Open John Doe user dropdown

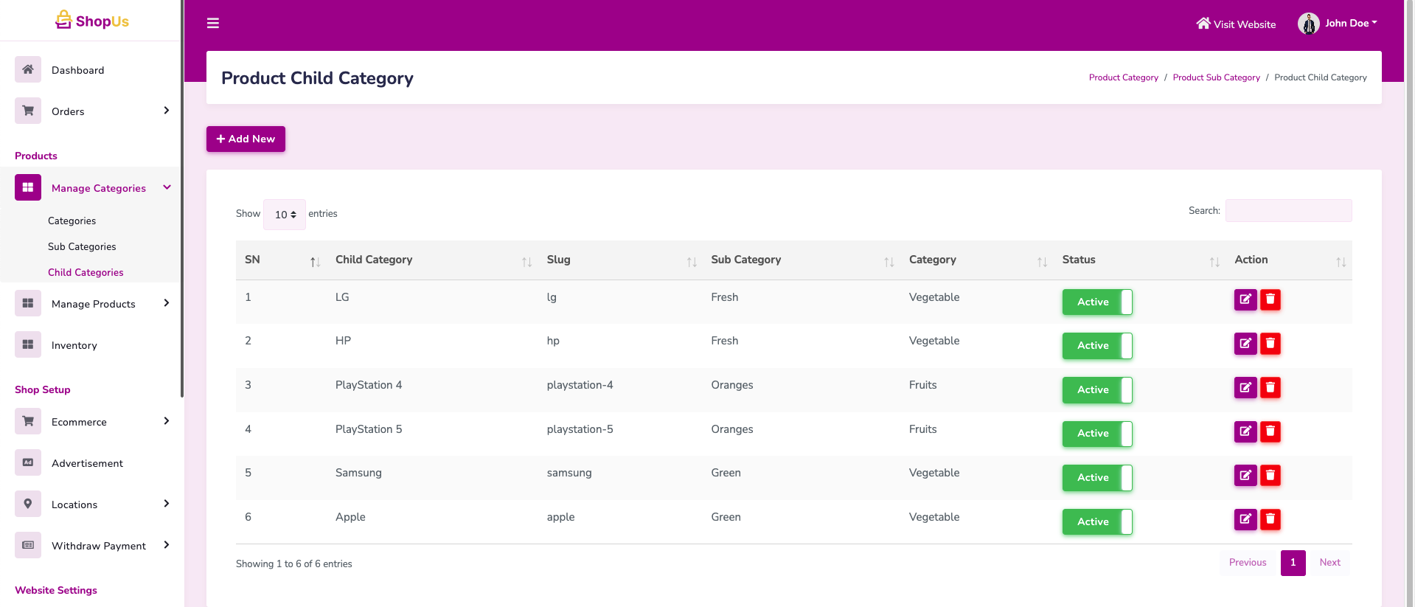pos(1338,24)
